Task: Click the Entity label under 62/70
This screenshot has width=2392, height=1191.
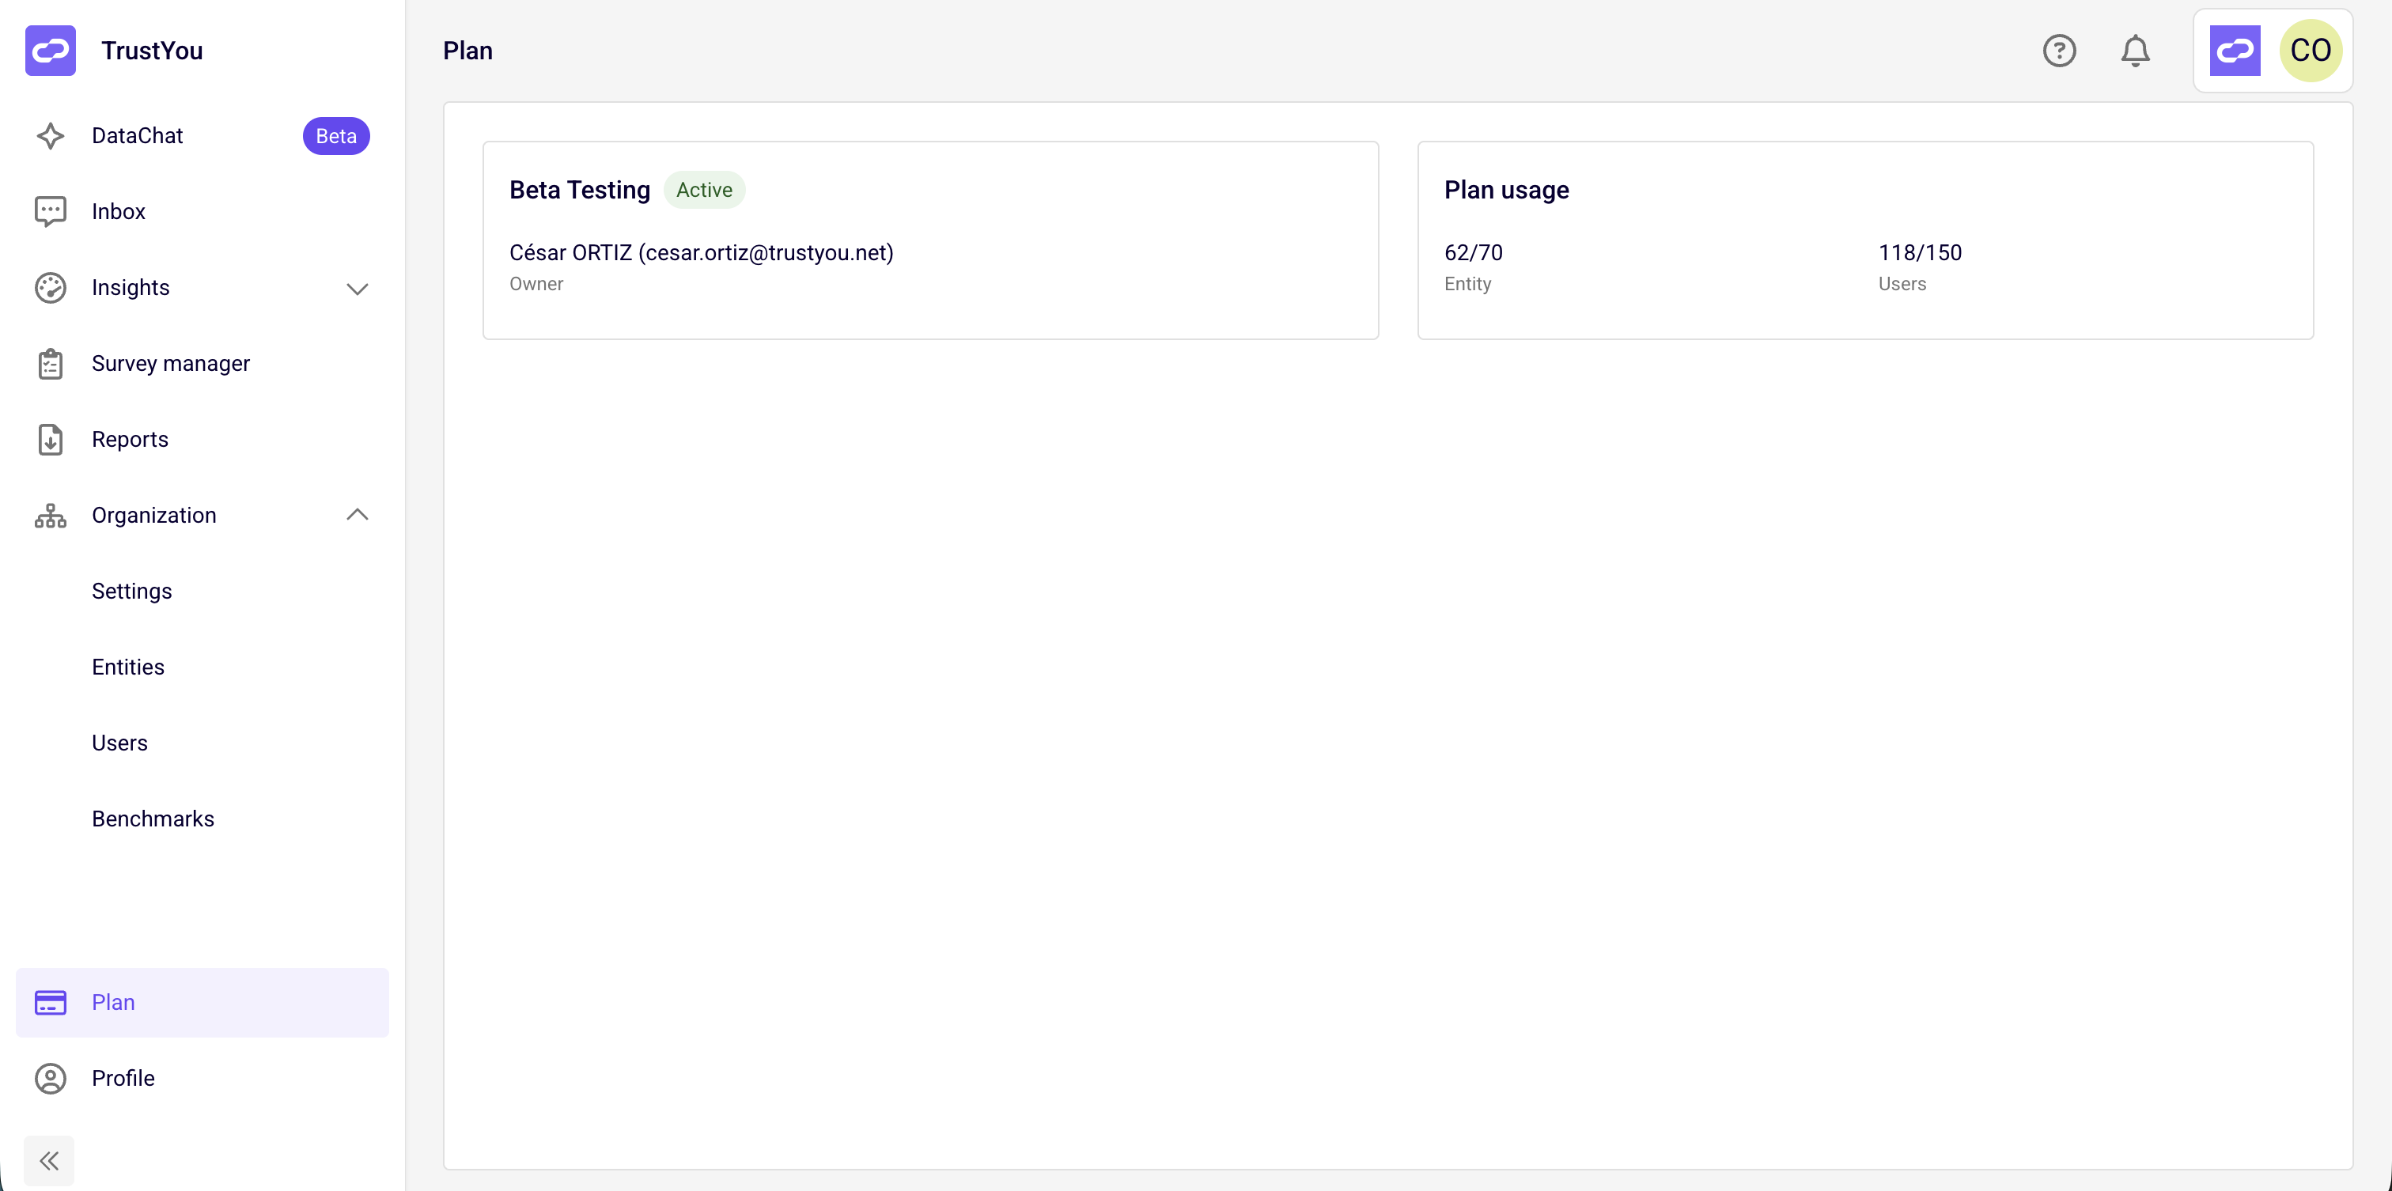Action: pyautogui.click(x=1467, y=284)
